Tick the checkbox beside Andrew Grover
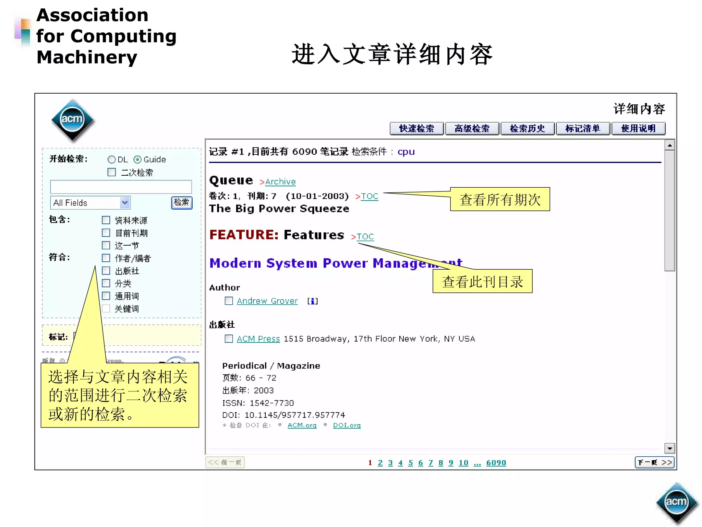Viewport: 702px width, 527px height. [x=229, y=301]
